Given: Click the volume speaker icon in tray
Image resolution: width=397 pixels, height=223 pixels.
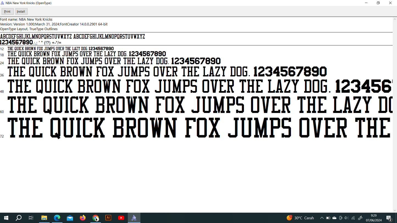Looking at the screenshot, I should pyautogui.click(x=346, y=218).
